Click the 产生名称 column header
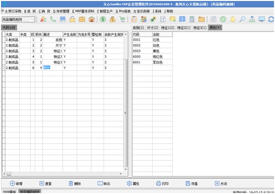This screenshot has width=275, height=194. (70, 34)
